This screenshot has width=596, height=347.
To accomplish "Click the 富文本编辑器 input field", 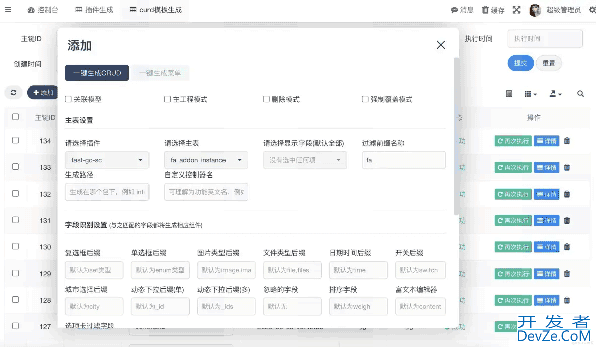I will click(x=420, y=306).
